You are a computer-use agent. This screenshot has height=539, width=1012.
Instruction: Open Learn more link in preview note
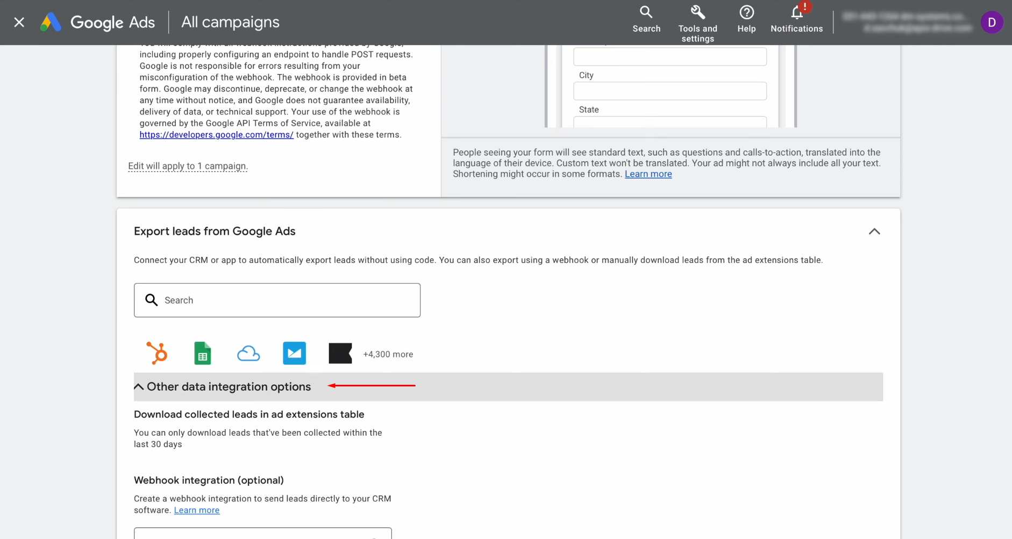click(x=648, y=174)
